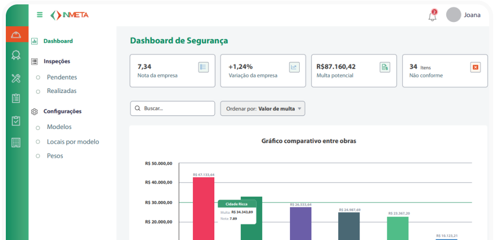
Task: Click the Modelos link under Configurações
Action: click(x=59, y=127)
